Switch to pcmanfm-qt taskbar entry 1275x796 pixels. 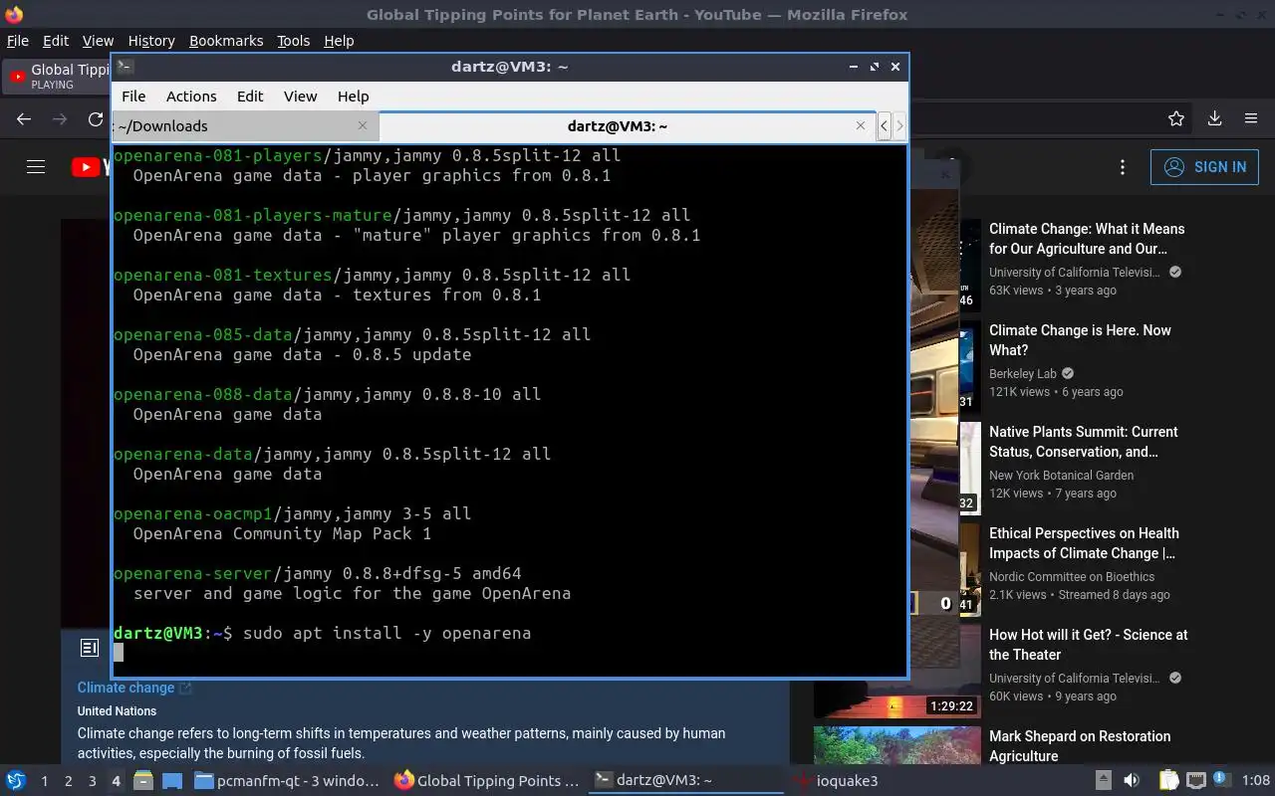[x=287, y=781]
